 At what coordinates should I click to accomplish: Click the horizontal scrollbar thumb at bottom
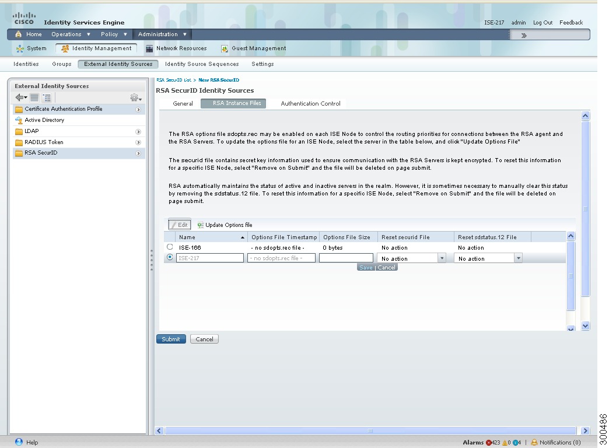point(370,430)
